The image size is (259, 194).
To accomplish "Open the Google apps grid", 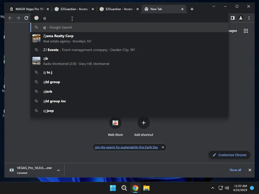I will pos(246,31).
